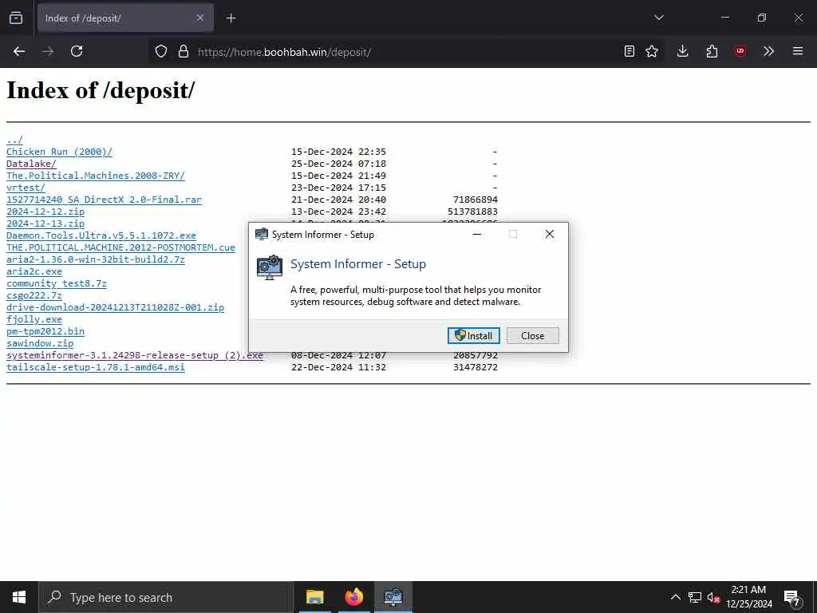View site security via padlock icon
This screenshot has height=613, width=817.
pyautogui.click(x=184, y=51)
